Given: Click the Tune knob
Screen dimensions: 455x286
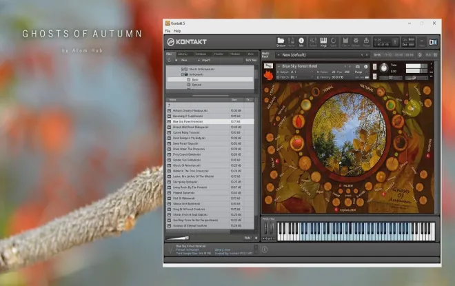Looking at the screenshot, I should (x=383, y=68).
